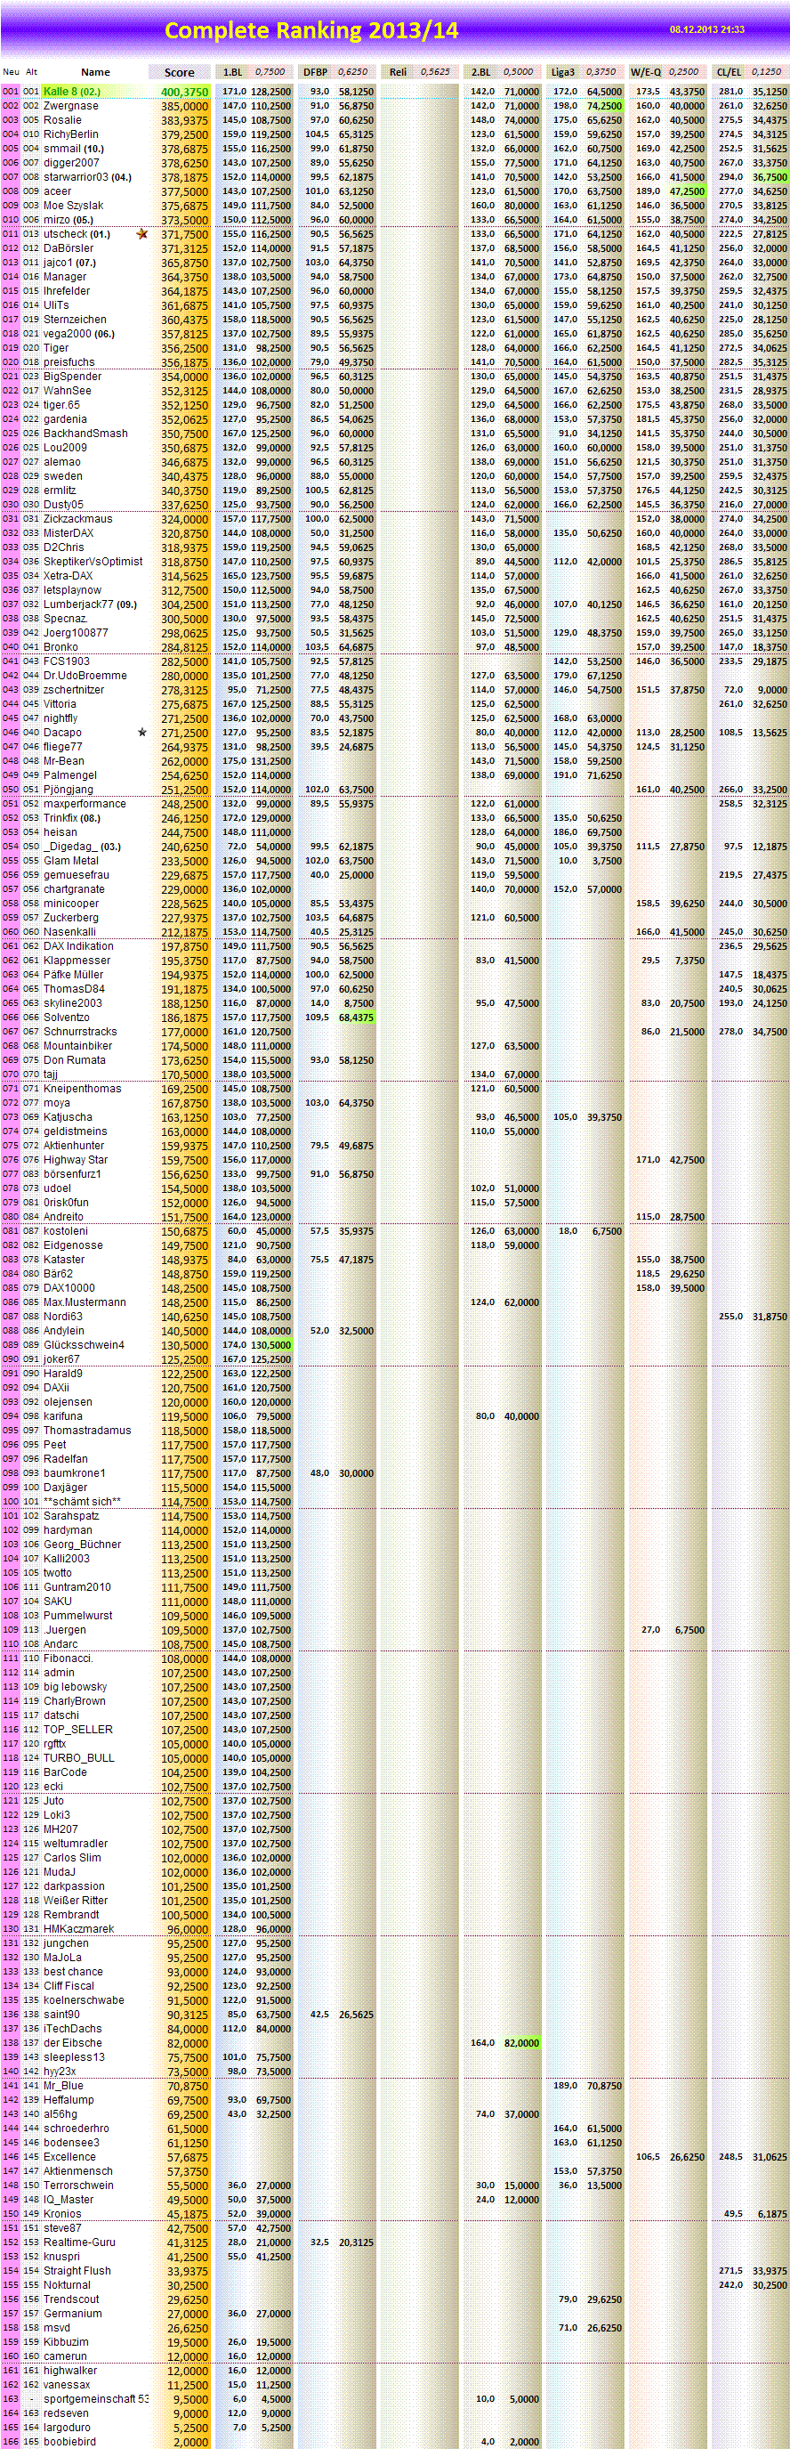The height and width of the screenshot is (2449, 790).
Task: Select the player name Carlos Slim
Action: [72, 1858]
